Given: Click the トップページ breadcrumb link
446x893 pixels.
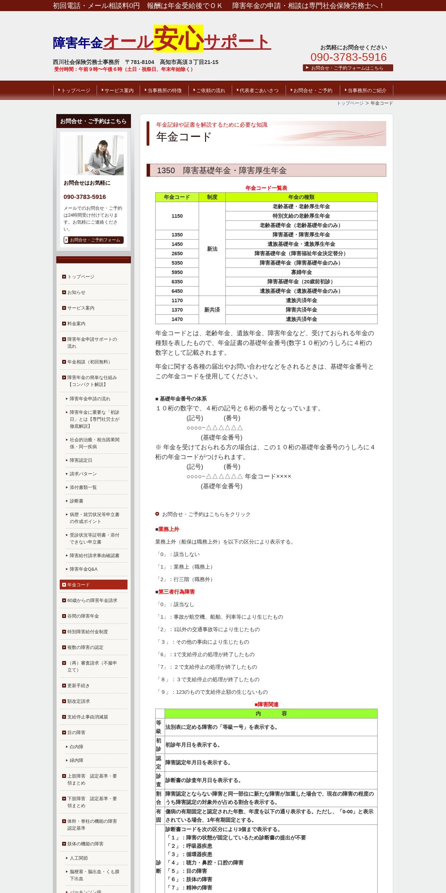Looking at the screenshot, I should click(x=350, y=103).
